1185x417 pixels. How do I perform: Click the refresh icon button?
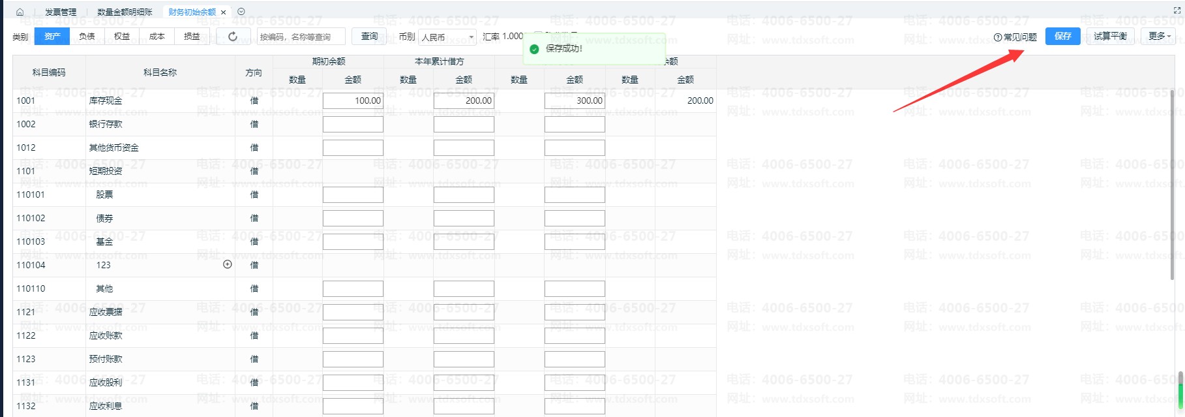233,37
